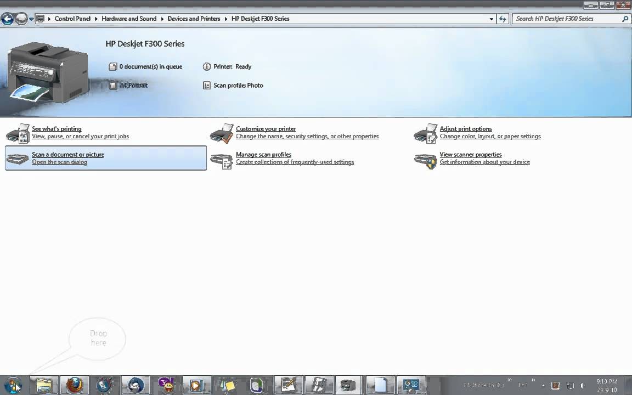Click Change the name, security settings link
The height and width of the screenshot is (395, 632).
(x=307, y=136)
